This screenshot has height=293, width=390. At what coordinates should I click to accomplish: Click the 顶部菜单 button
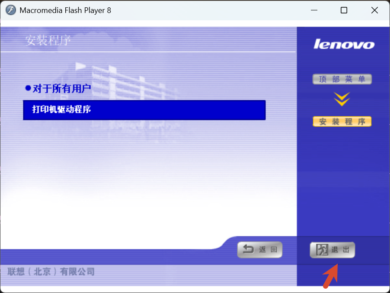pos(342,79)
